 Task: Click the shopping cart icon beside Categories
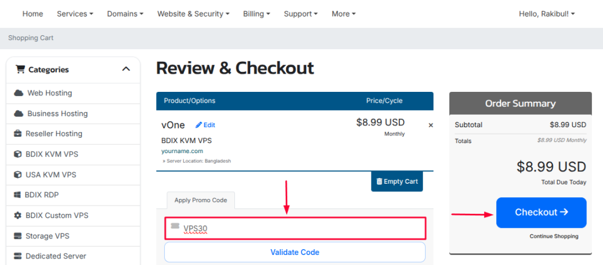click(20, 69)
